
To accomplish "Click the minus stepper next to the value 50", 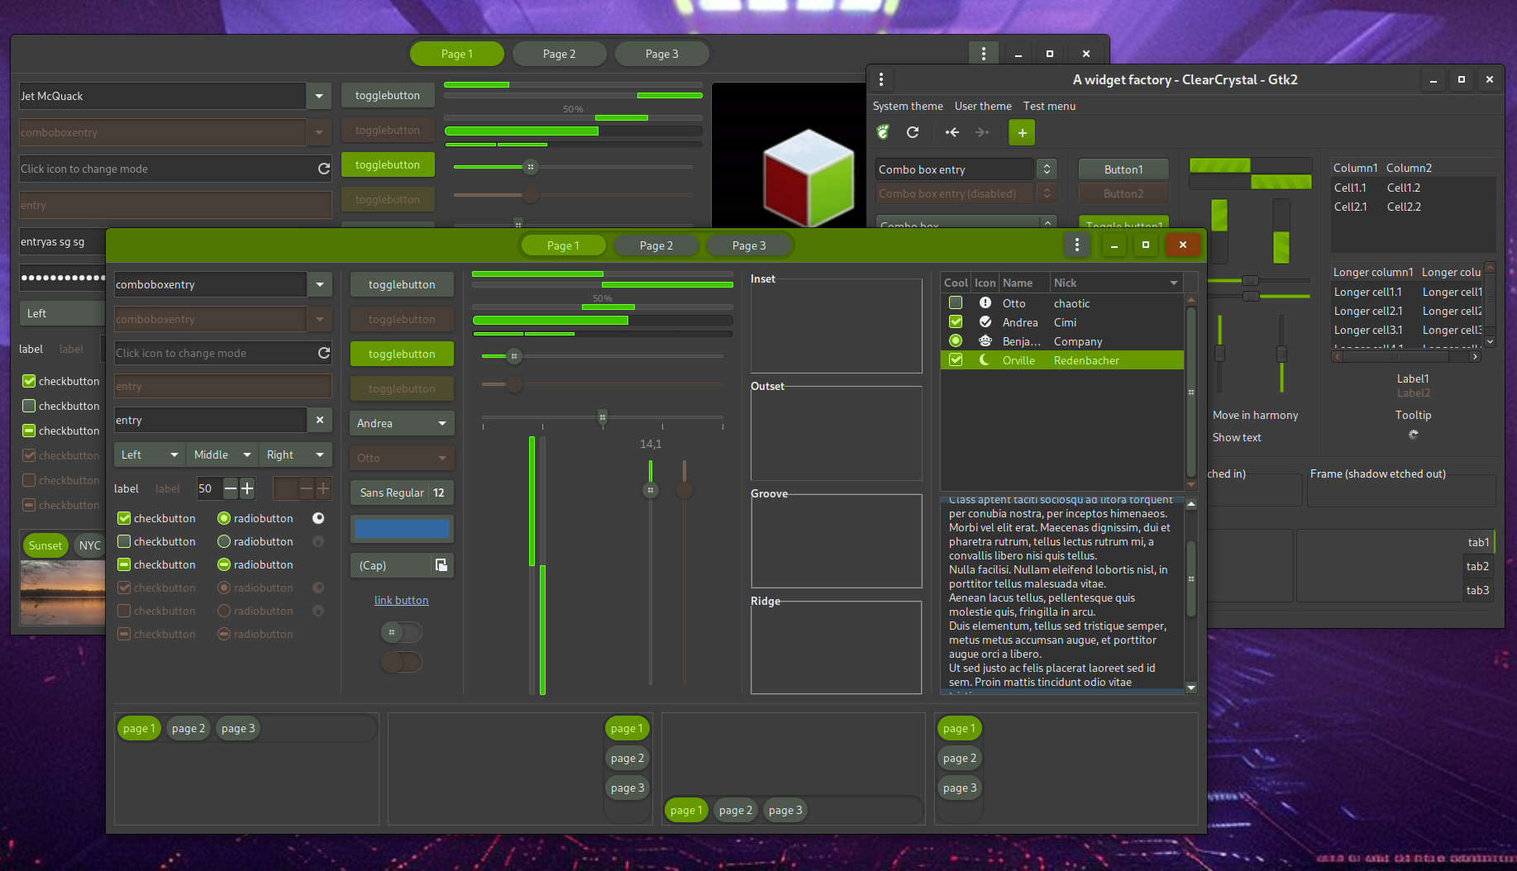I will tap(231, 488).
